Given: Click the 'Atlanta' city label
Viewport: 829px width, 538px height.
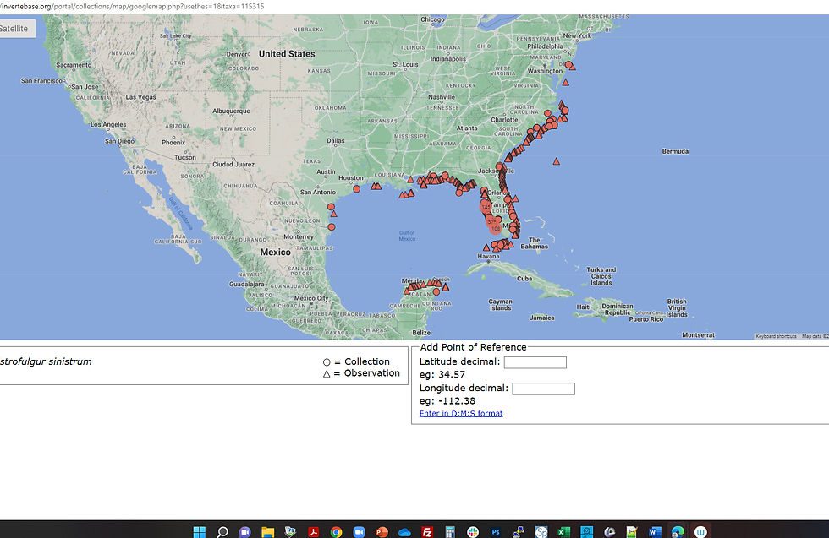Looking at the screenshot, I should click(x=467, y=128).
